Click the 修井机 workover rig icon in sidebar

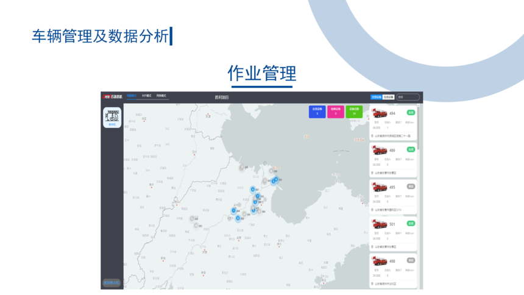point(112,116)
